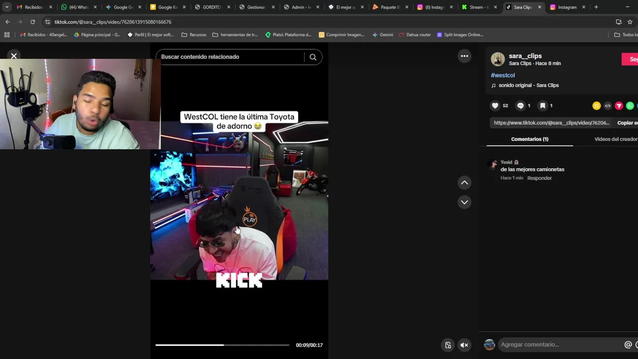This screenshot has height=359, width=638.
Task: Insert a mention with the @ icon
Action: (x=628, y=345)
